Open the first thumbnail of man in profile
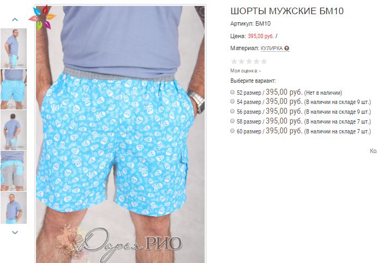 click(x=14, y=48)
